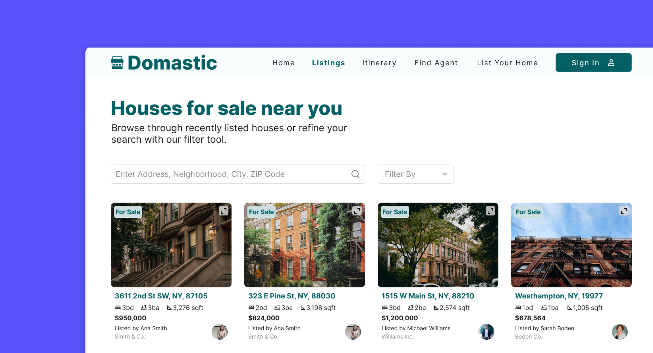Expand the 3611 2nd St SW photo

[224, 211]
